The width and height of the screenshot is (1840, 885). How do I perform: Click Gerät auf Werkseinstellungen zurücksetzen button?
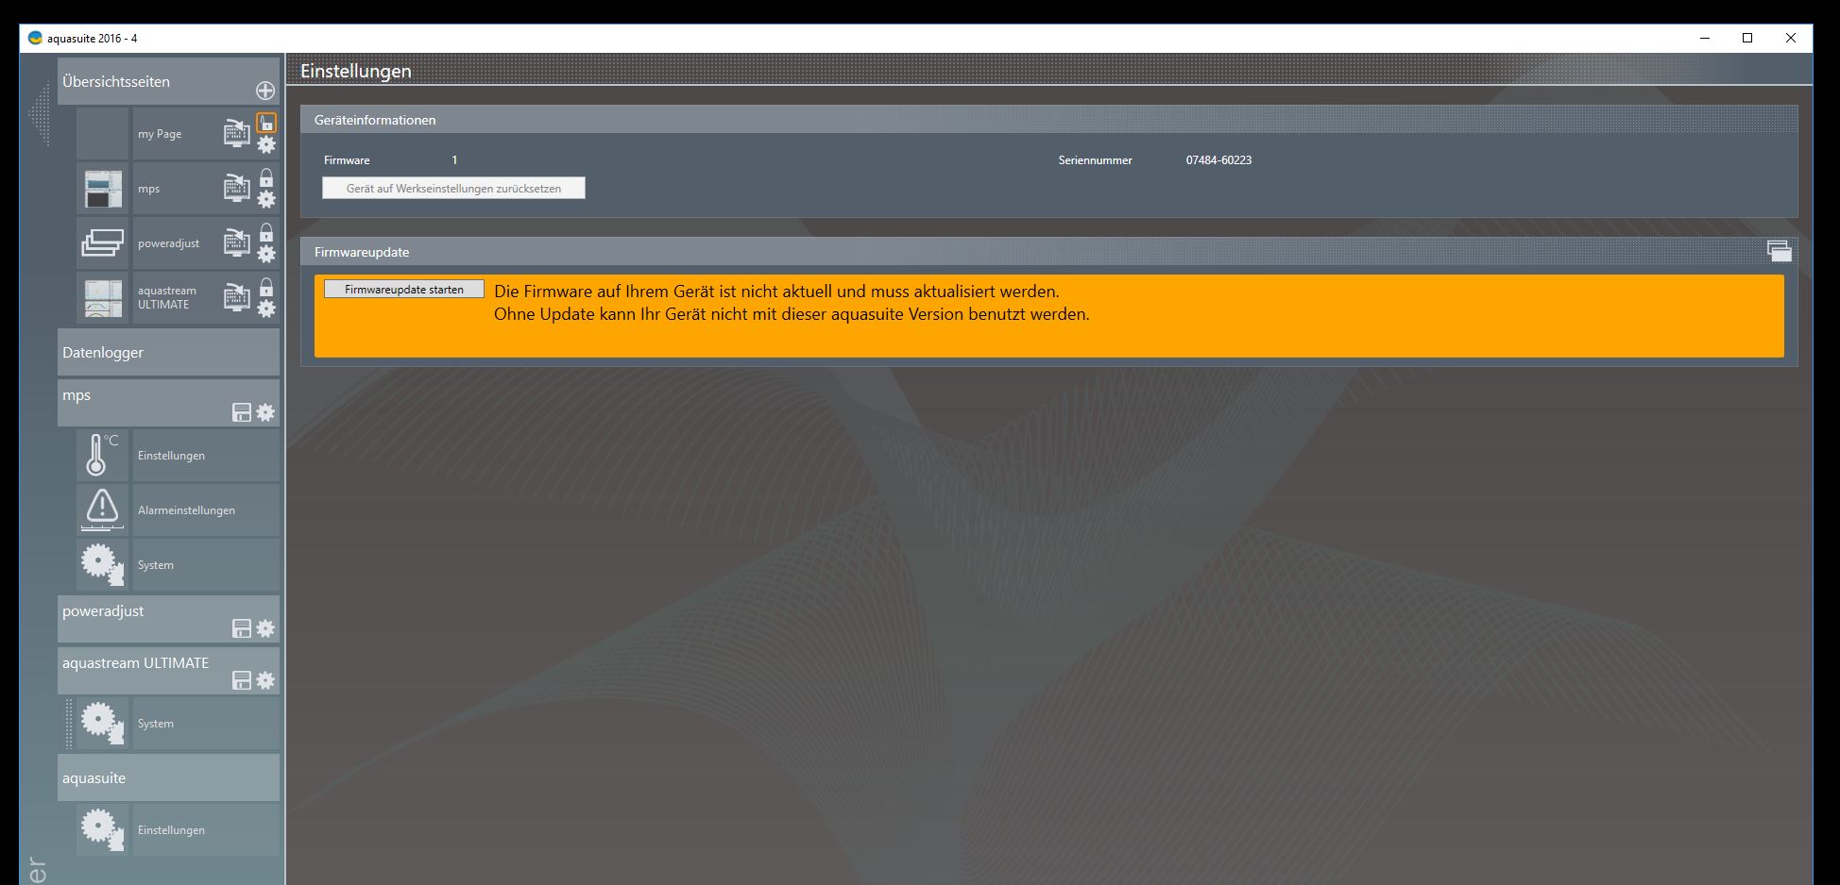point(453,189)
